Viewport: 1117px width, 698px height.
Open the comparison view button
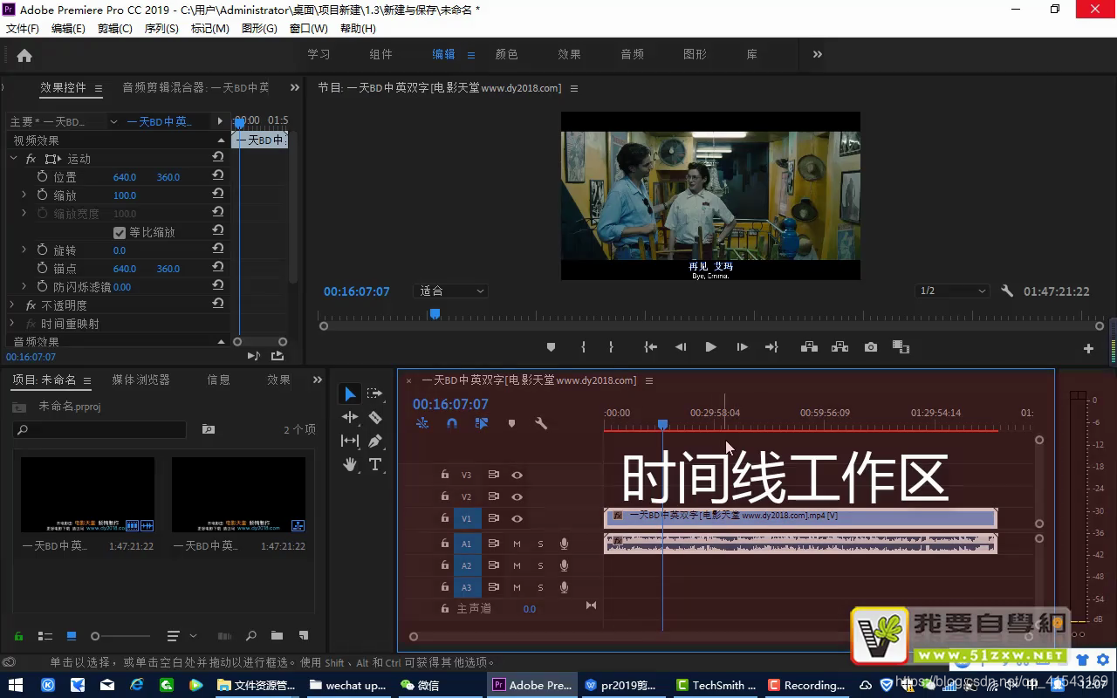coord(901,347)
